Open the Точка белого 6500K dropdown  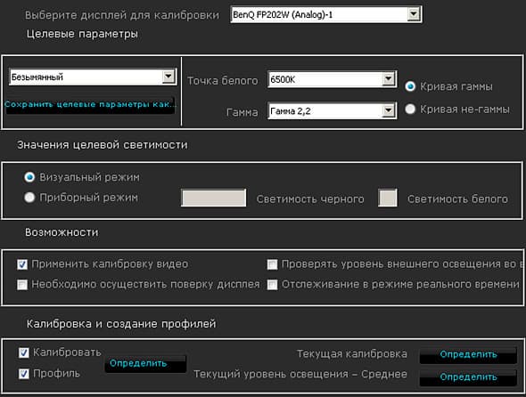tap(333, 79)
